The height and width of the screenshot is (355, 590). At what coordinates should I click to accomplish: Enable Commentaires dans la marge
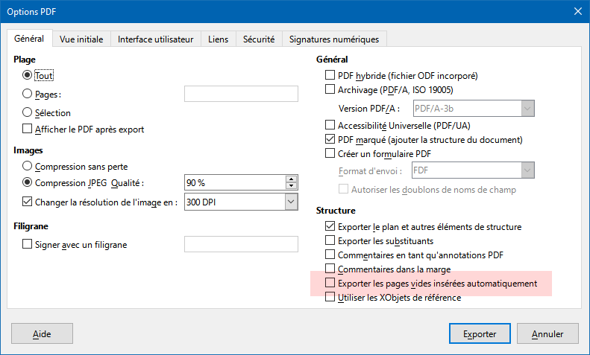click(x=330, y=269)
